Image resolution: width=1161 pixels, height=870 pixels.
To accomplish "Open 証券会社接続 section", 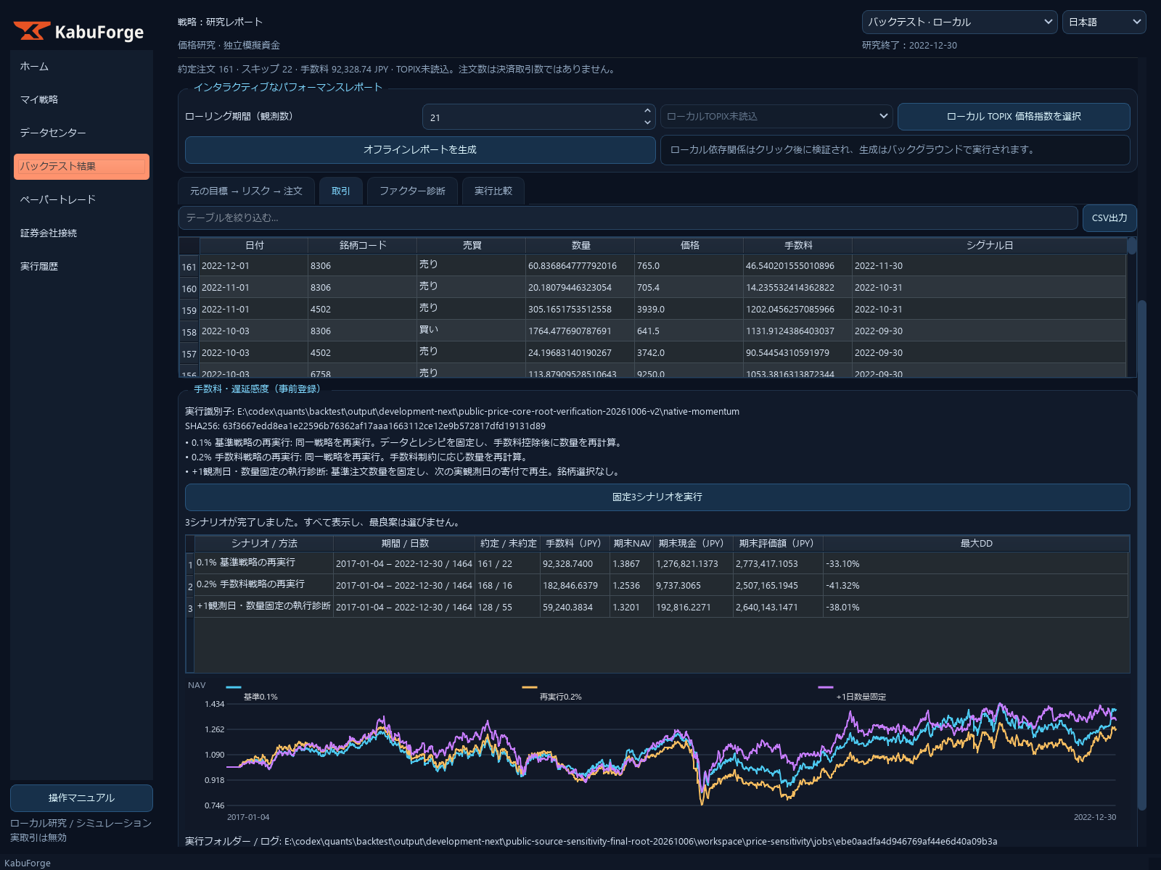I will pyautogui.click(x=81, y=233).
